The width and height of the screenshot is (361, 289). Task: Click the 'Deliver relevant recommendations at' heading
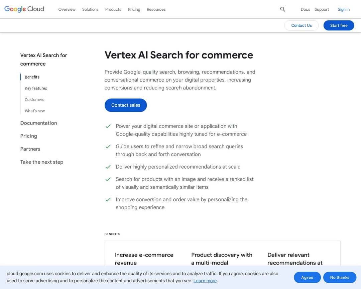point(295,259)
